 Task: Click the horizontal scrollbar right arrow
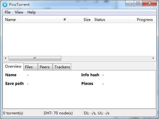153,58
